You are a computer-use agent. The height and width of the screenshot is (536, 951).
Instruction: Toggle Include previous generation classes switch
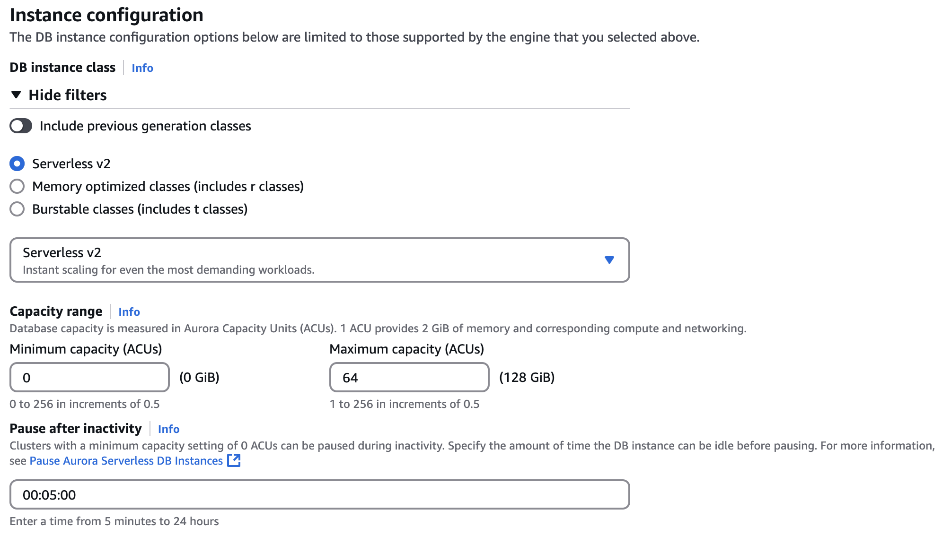(x=21, y=126)
